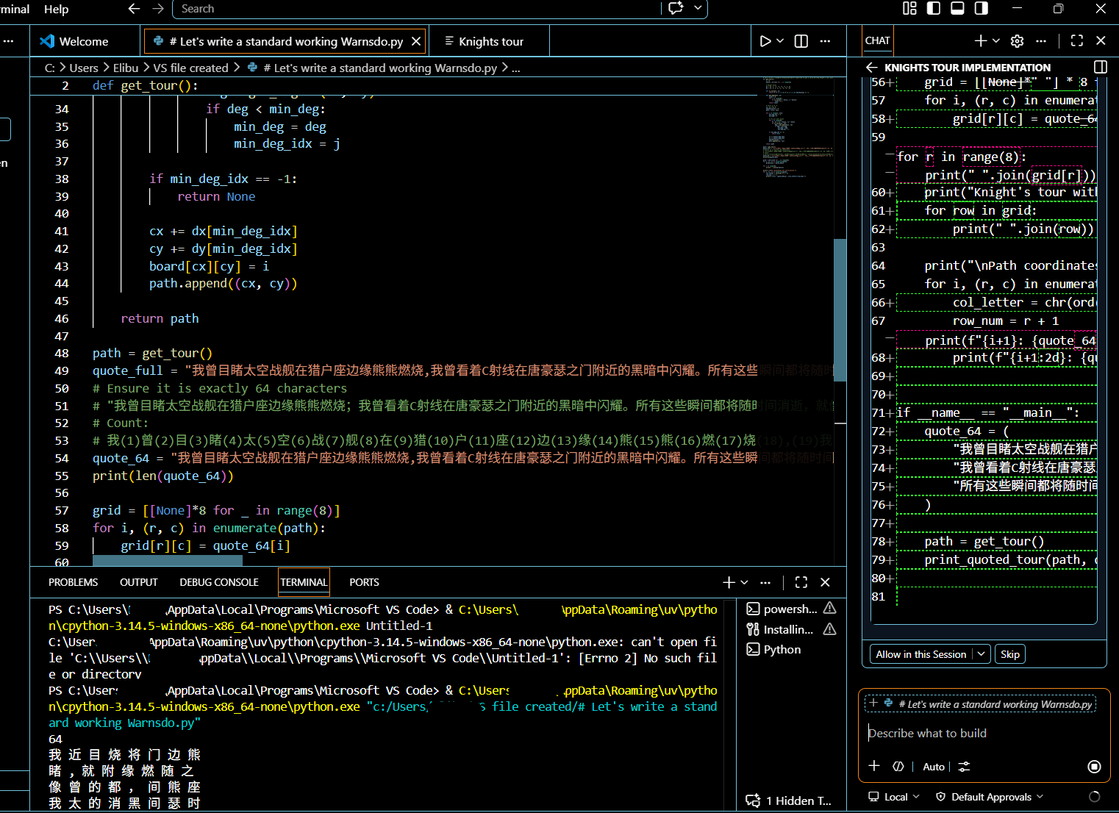Open chat settings gear icon
The width and height of the screenshot is (1119, 813).
pos(1018,41)
